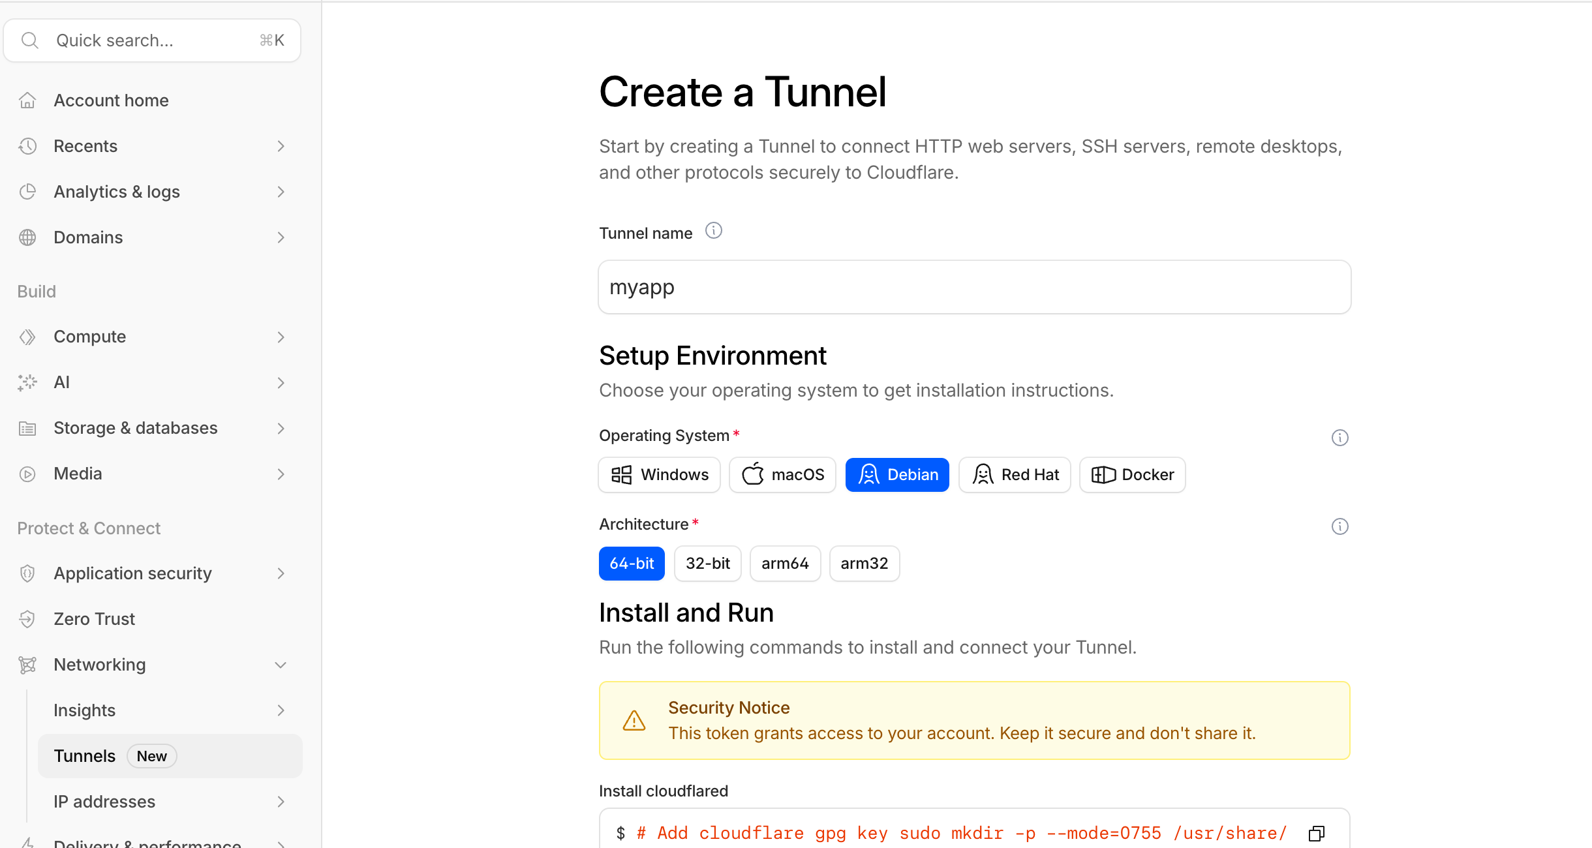1592x848 pixels.
Task: Expand the Media chevron
Action: click(x=281, y=474)
